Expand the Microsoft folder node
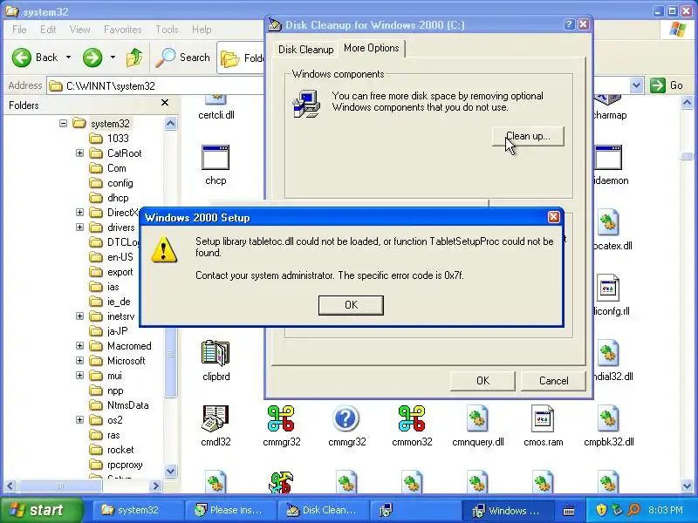The width and height of the screenshot is (698, 523). (79, 361)
